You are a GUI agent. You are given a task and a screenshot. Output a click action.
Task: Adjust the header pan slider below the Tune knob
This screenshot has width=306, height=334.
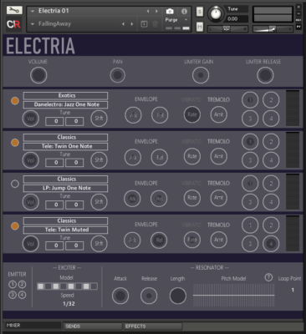click(227, 28)
